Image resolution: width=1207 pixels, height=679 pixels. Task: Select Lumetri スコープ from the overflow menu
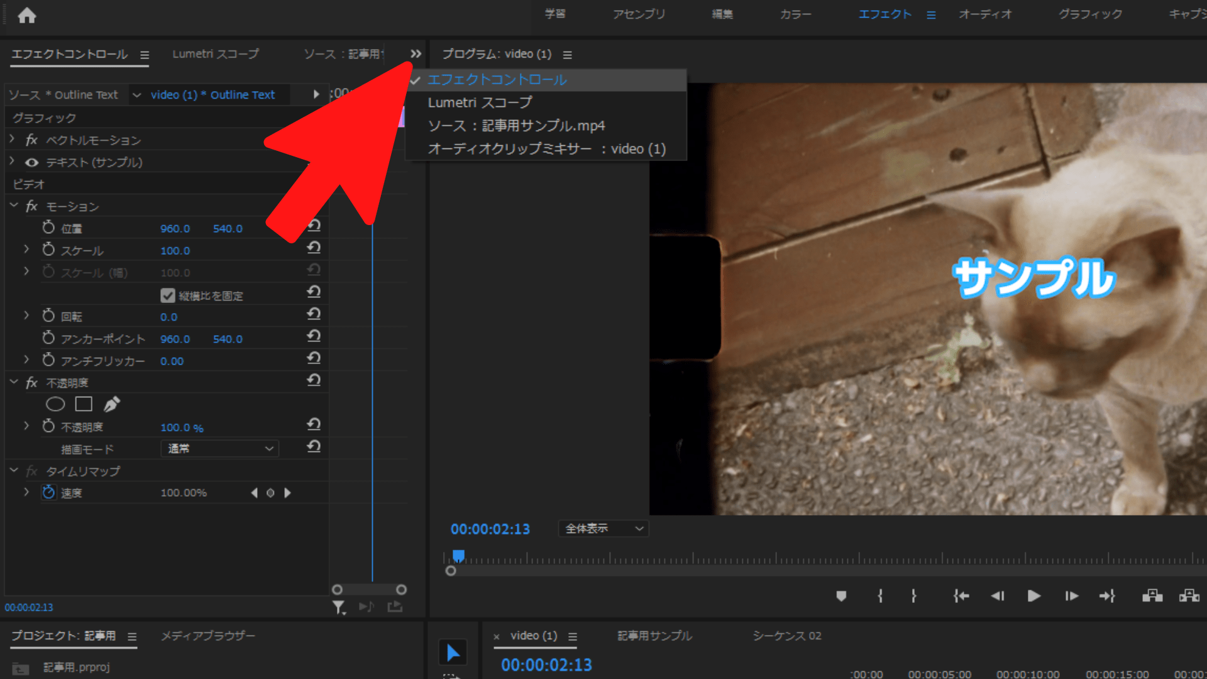pos(480,102)
